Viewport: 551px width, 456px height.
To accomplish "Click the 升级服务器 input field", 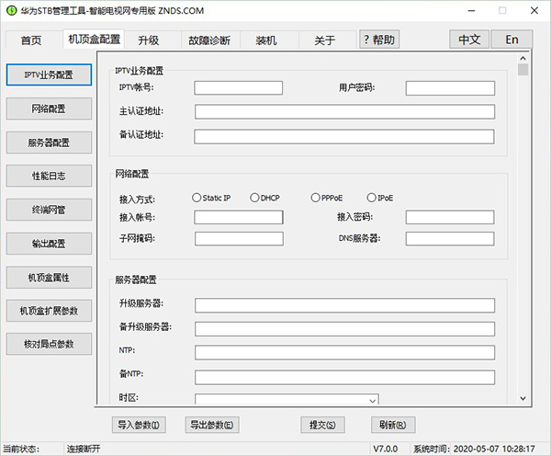I will click(x=344, y=305).
